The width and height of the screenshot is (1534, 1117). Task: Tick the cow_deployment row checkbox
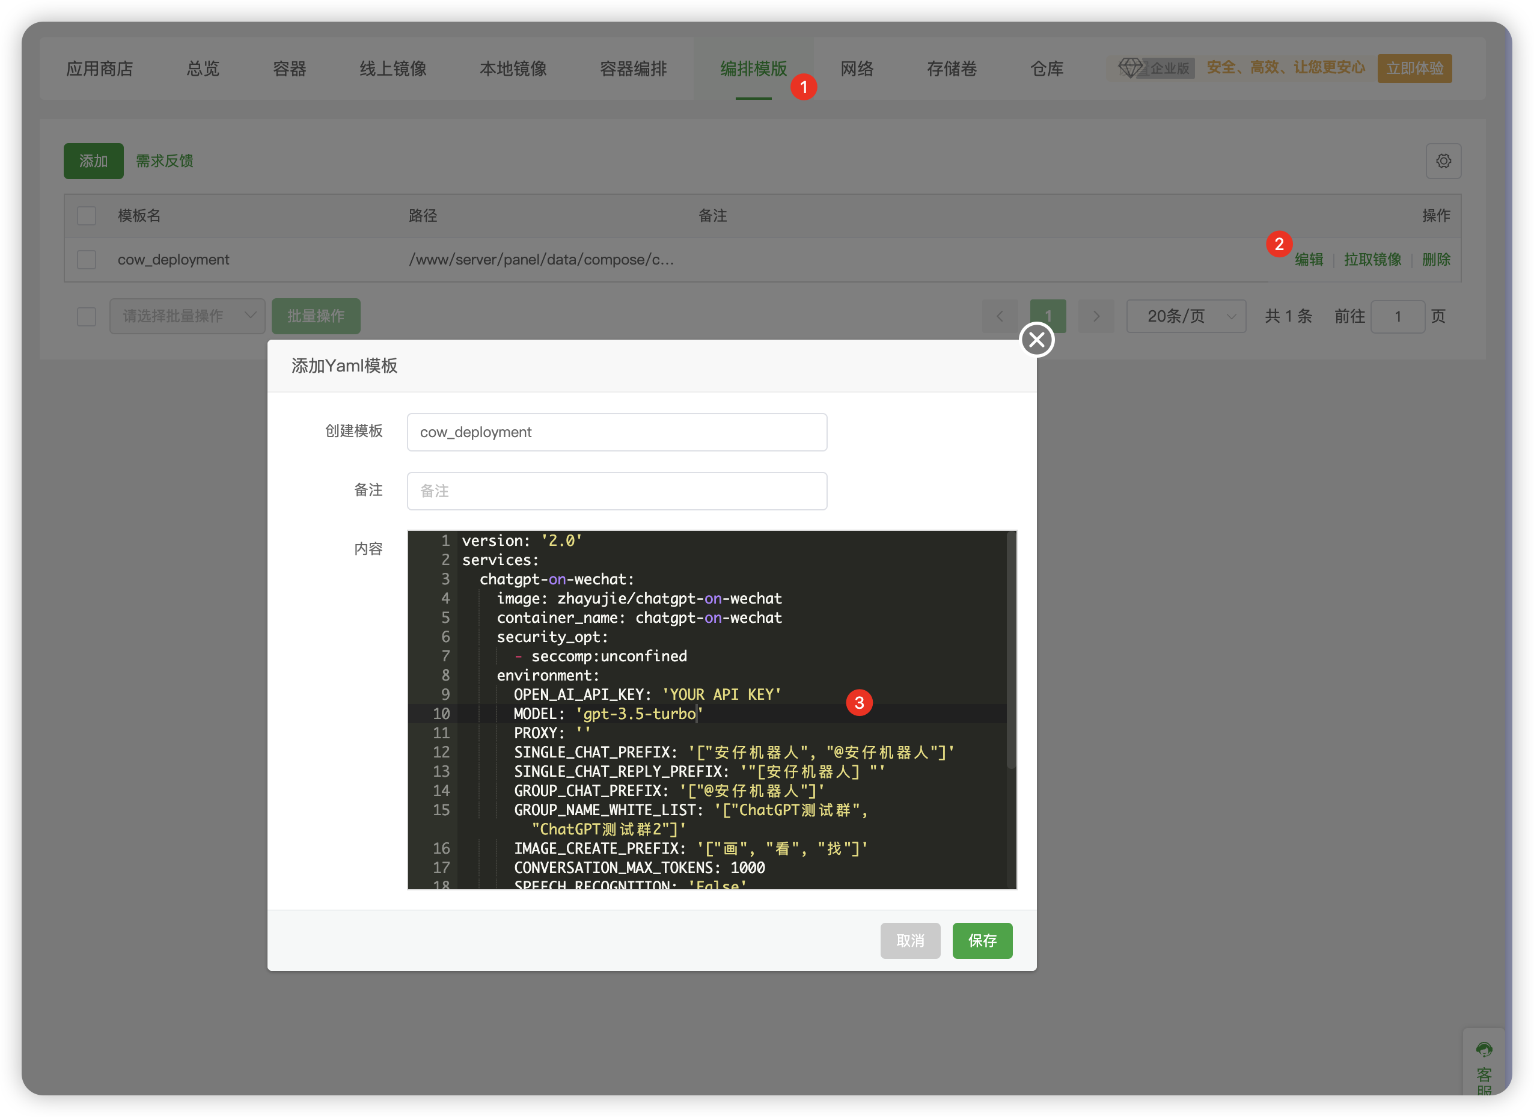coord(87,260)
